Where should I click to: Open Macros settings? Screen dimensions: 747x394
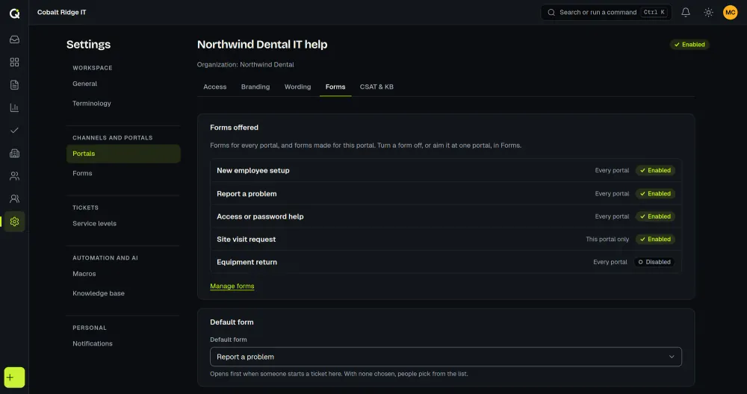tap(123, 274)
